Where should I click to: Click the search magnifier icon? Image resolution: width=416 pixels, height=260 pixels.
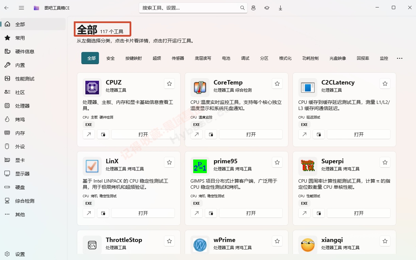coord(243,8)
